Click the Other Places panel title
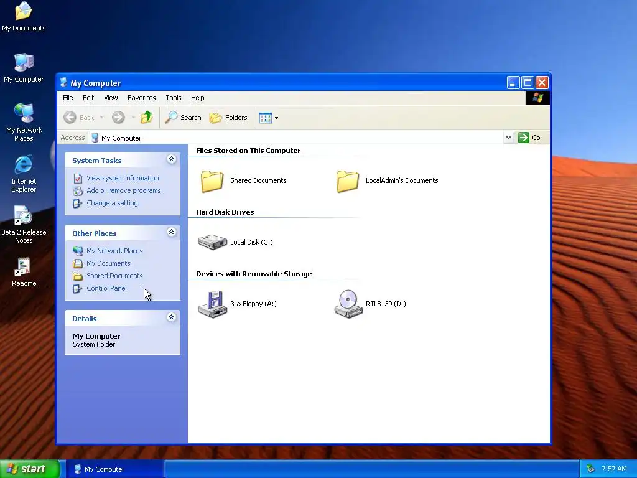Screen dimensions: 637x478 coord(95,233)
